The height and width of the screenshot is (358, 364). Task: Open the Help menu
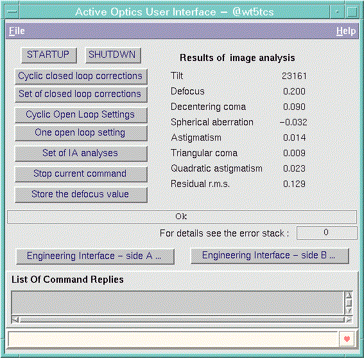(346, 31)
